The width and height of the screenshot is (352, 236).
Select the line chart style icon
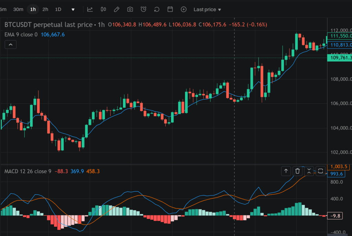pos(90,9)
